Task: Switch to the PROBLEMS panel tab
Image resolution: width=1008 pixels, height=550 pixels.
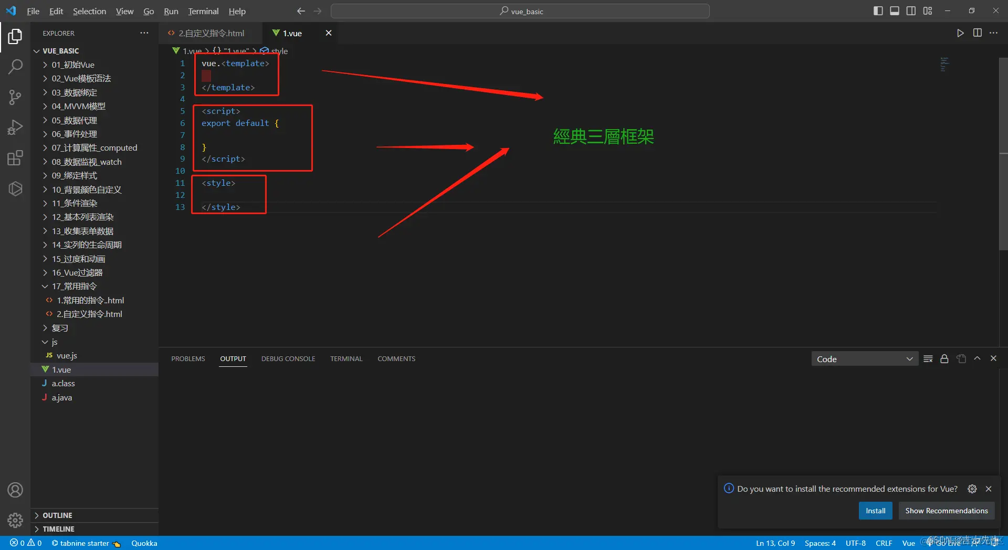Action: pyautogui.click(x=188, y=359)
